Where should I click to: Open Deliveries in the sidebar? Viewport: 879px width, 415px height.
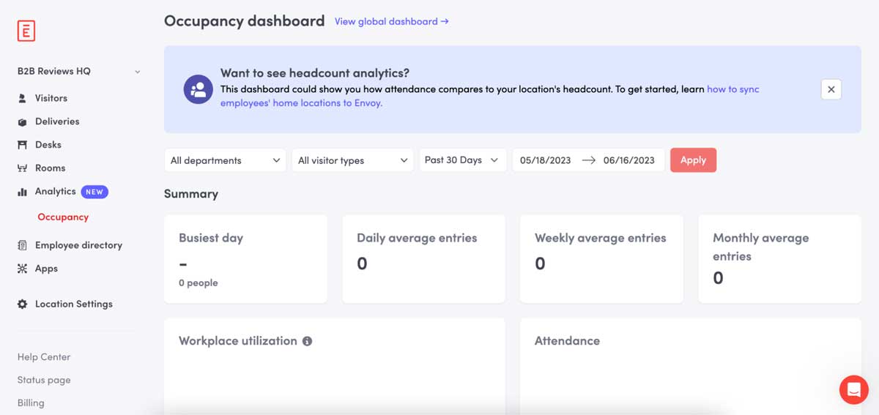(x=56, y=121)
